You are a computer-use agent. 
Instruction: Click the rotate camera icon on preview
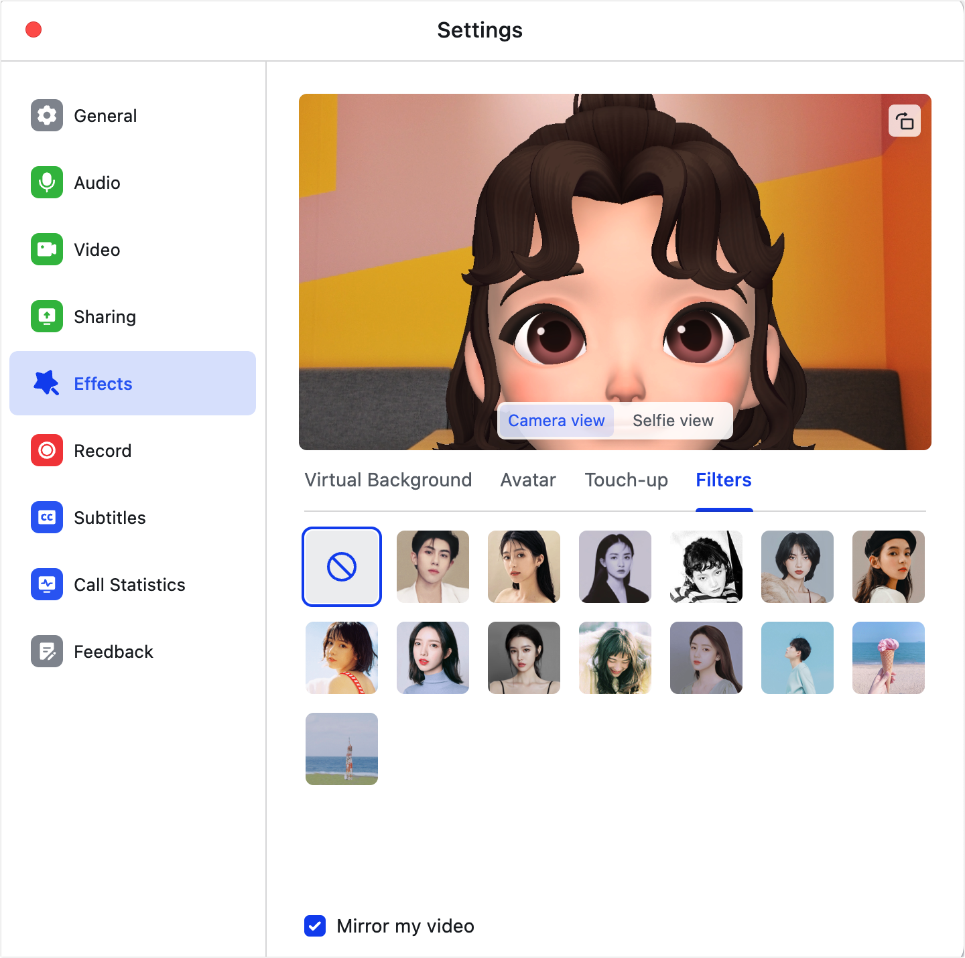905,121
